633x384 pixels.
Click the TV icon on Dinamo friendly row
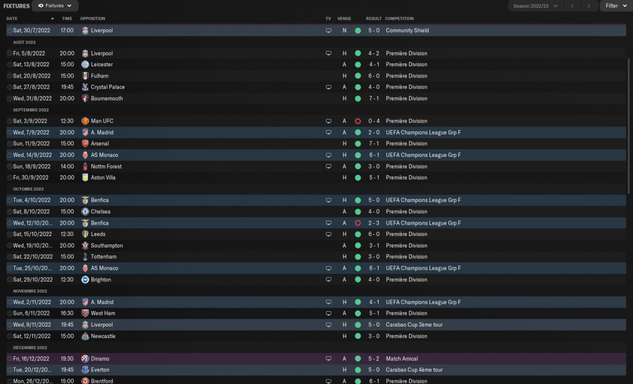328,359
